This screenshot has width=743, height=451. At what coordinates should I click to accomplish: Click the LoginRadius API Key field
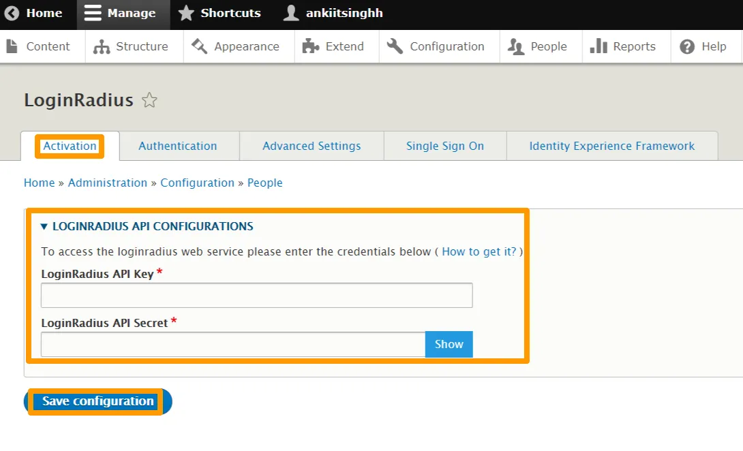point(256,296)
